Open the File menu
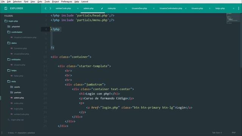Screen dimensions: 242x136 coord(3,2)
